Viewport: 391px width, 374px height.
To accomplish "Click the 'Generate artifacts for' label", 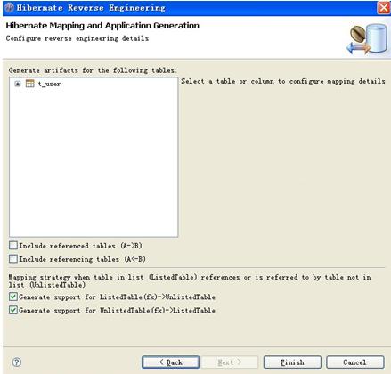I will [93, 70].
